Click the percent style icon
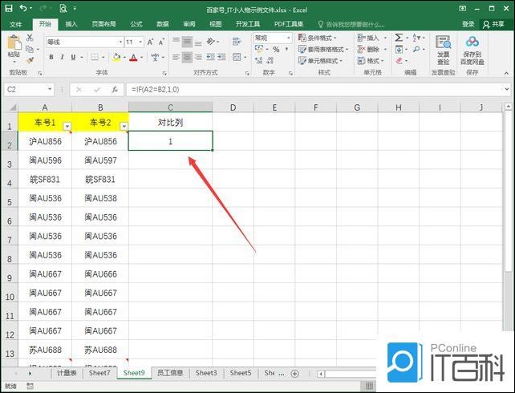This screenshot has width=515, height=393. point(276,50)
